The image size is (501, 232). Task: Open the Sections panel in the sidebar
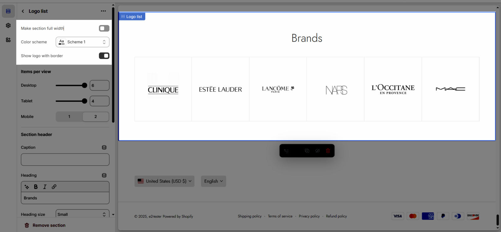point(8,11)
